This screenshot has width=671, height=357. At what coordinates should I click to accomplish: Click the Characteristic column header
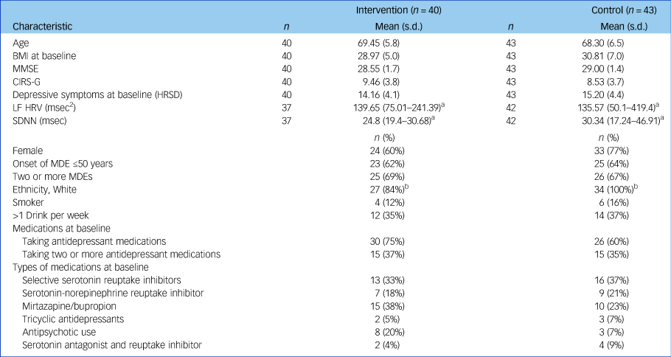43,27
